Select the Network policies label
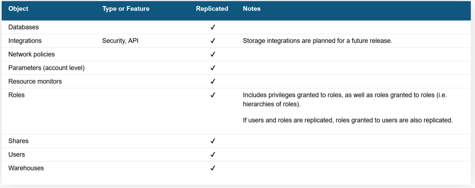Screen dimensions: 475x188 (x=31, y=54)
